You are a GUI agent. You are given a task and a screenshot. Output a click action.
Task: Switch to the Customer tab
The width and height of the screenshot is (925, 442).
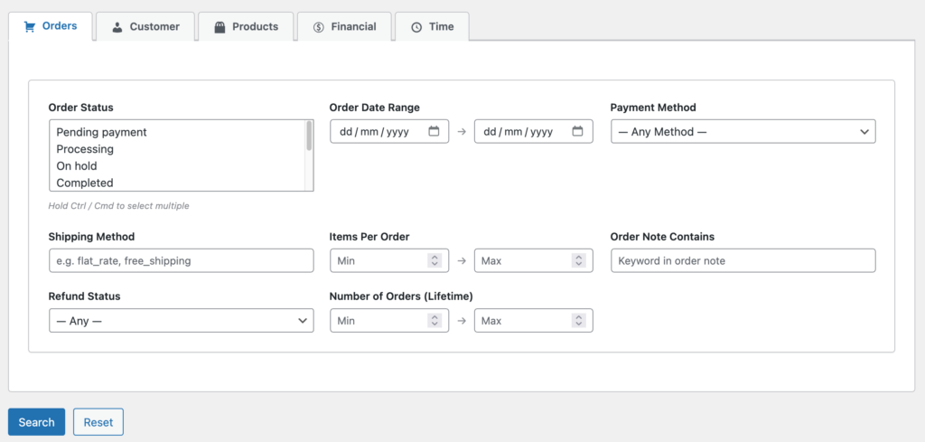pyautogui.click(x=145, y=26)
